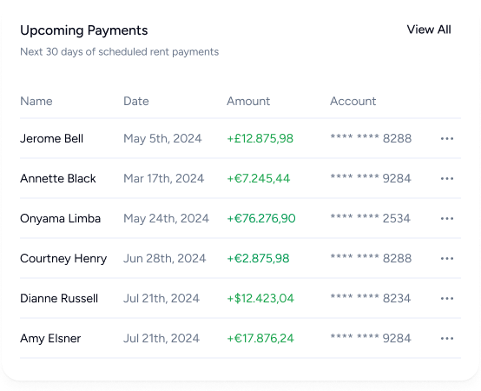This screenshot has width=481, height=391.
Task: Open the more options menu for Jerome Bell
Action: tap(447, 139)
